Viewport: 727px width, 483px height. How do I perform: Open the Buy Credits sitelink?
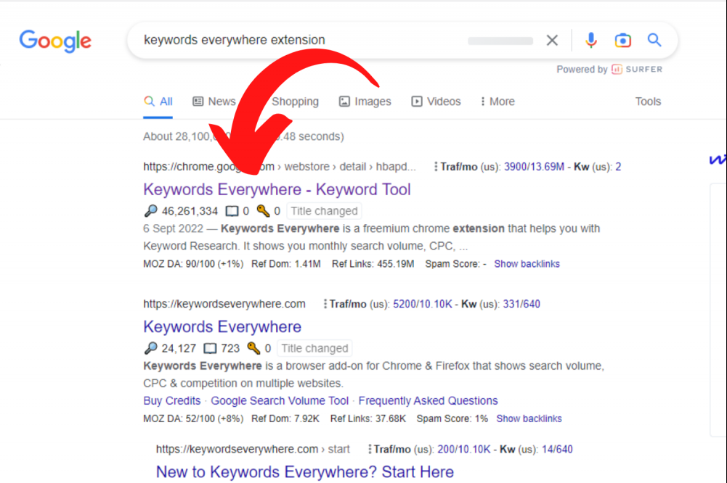172,400
